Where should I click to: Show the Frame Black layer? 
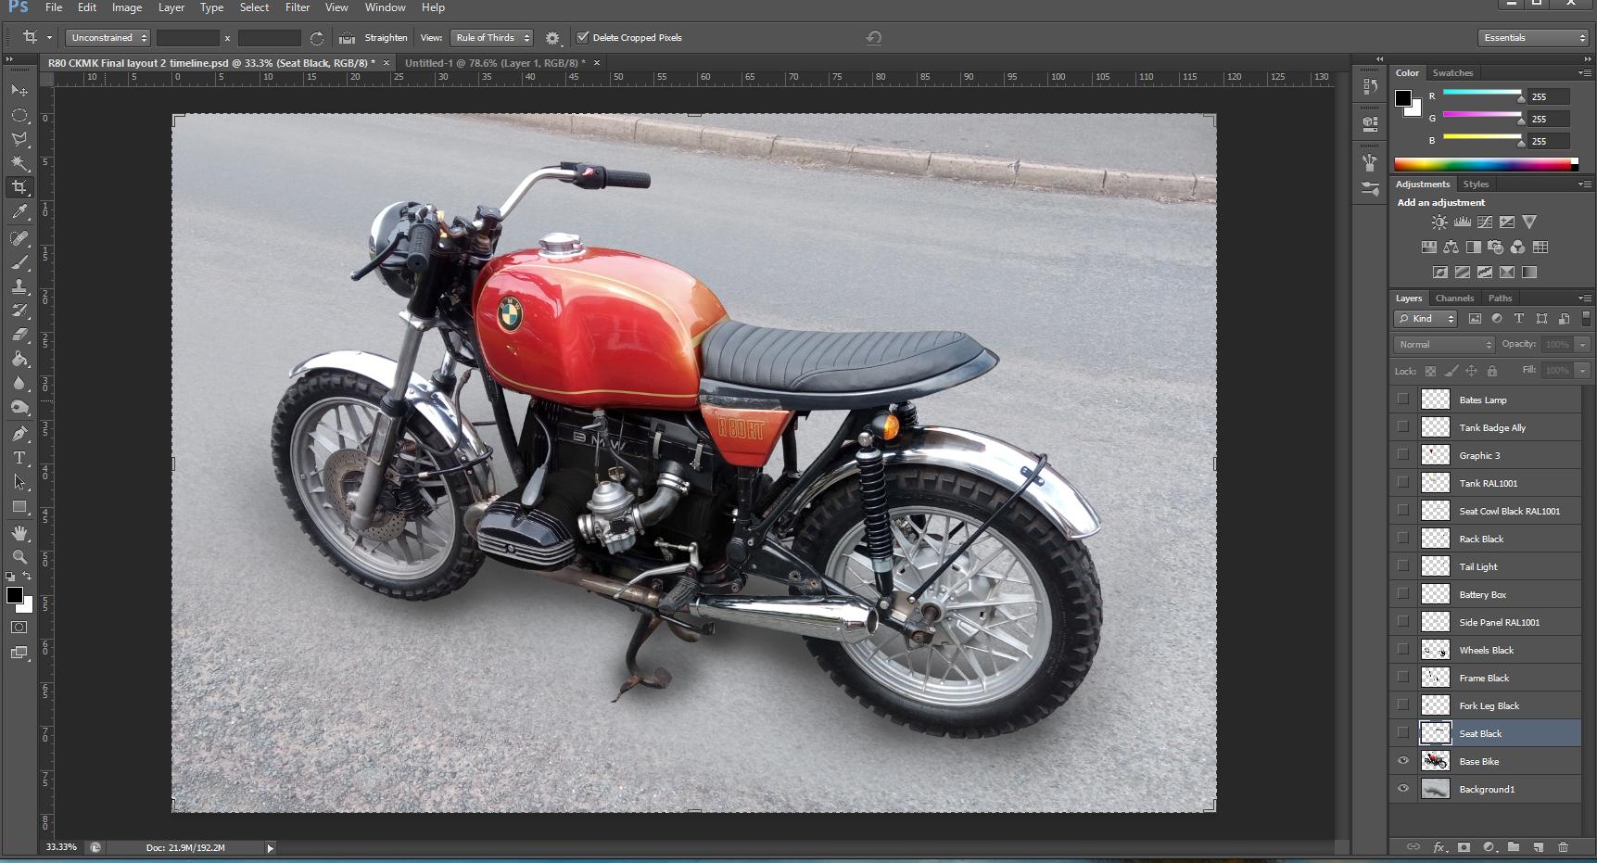click(1402, 678)
